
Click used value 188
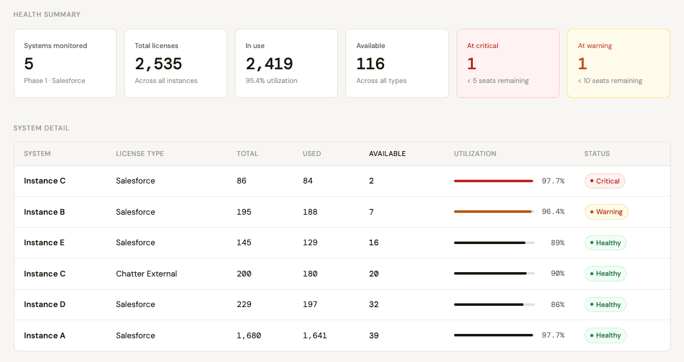310,212
